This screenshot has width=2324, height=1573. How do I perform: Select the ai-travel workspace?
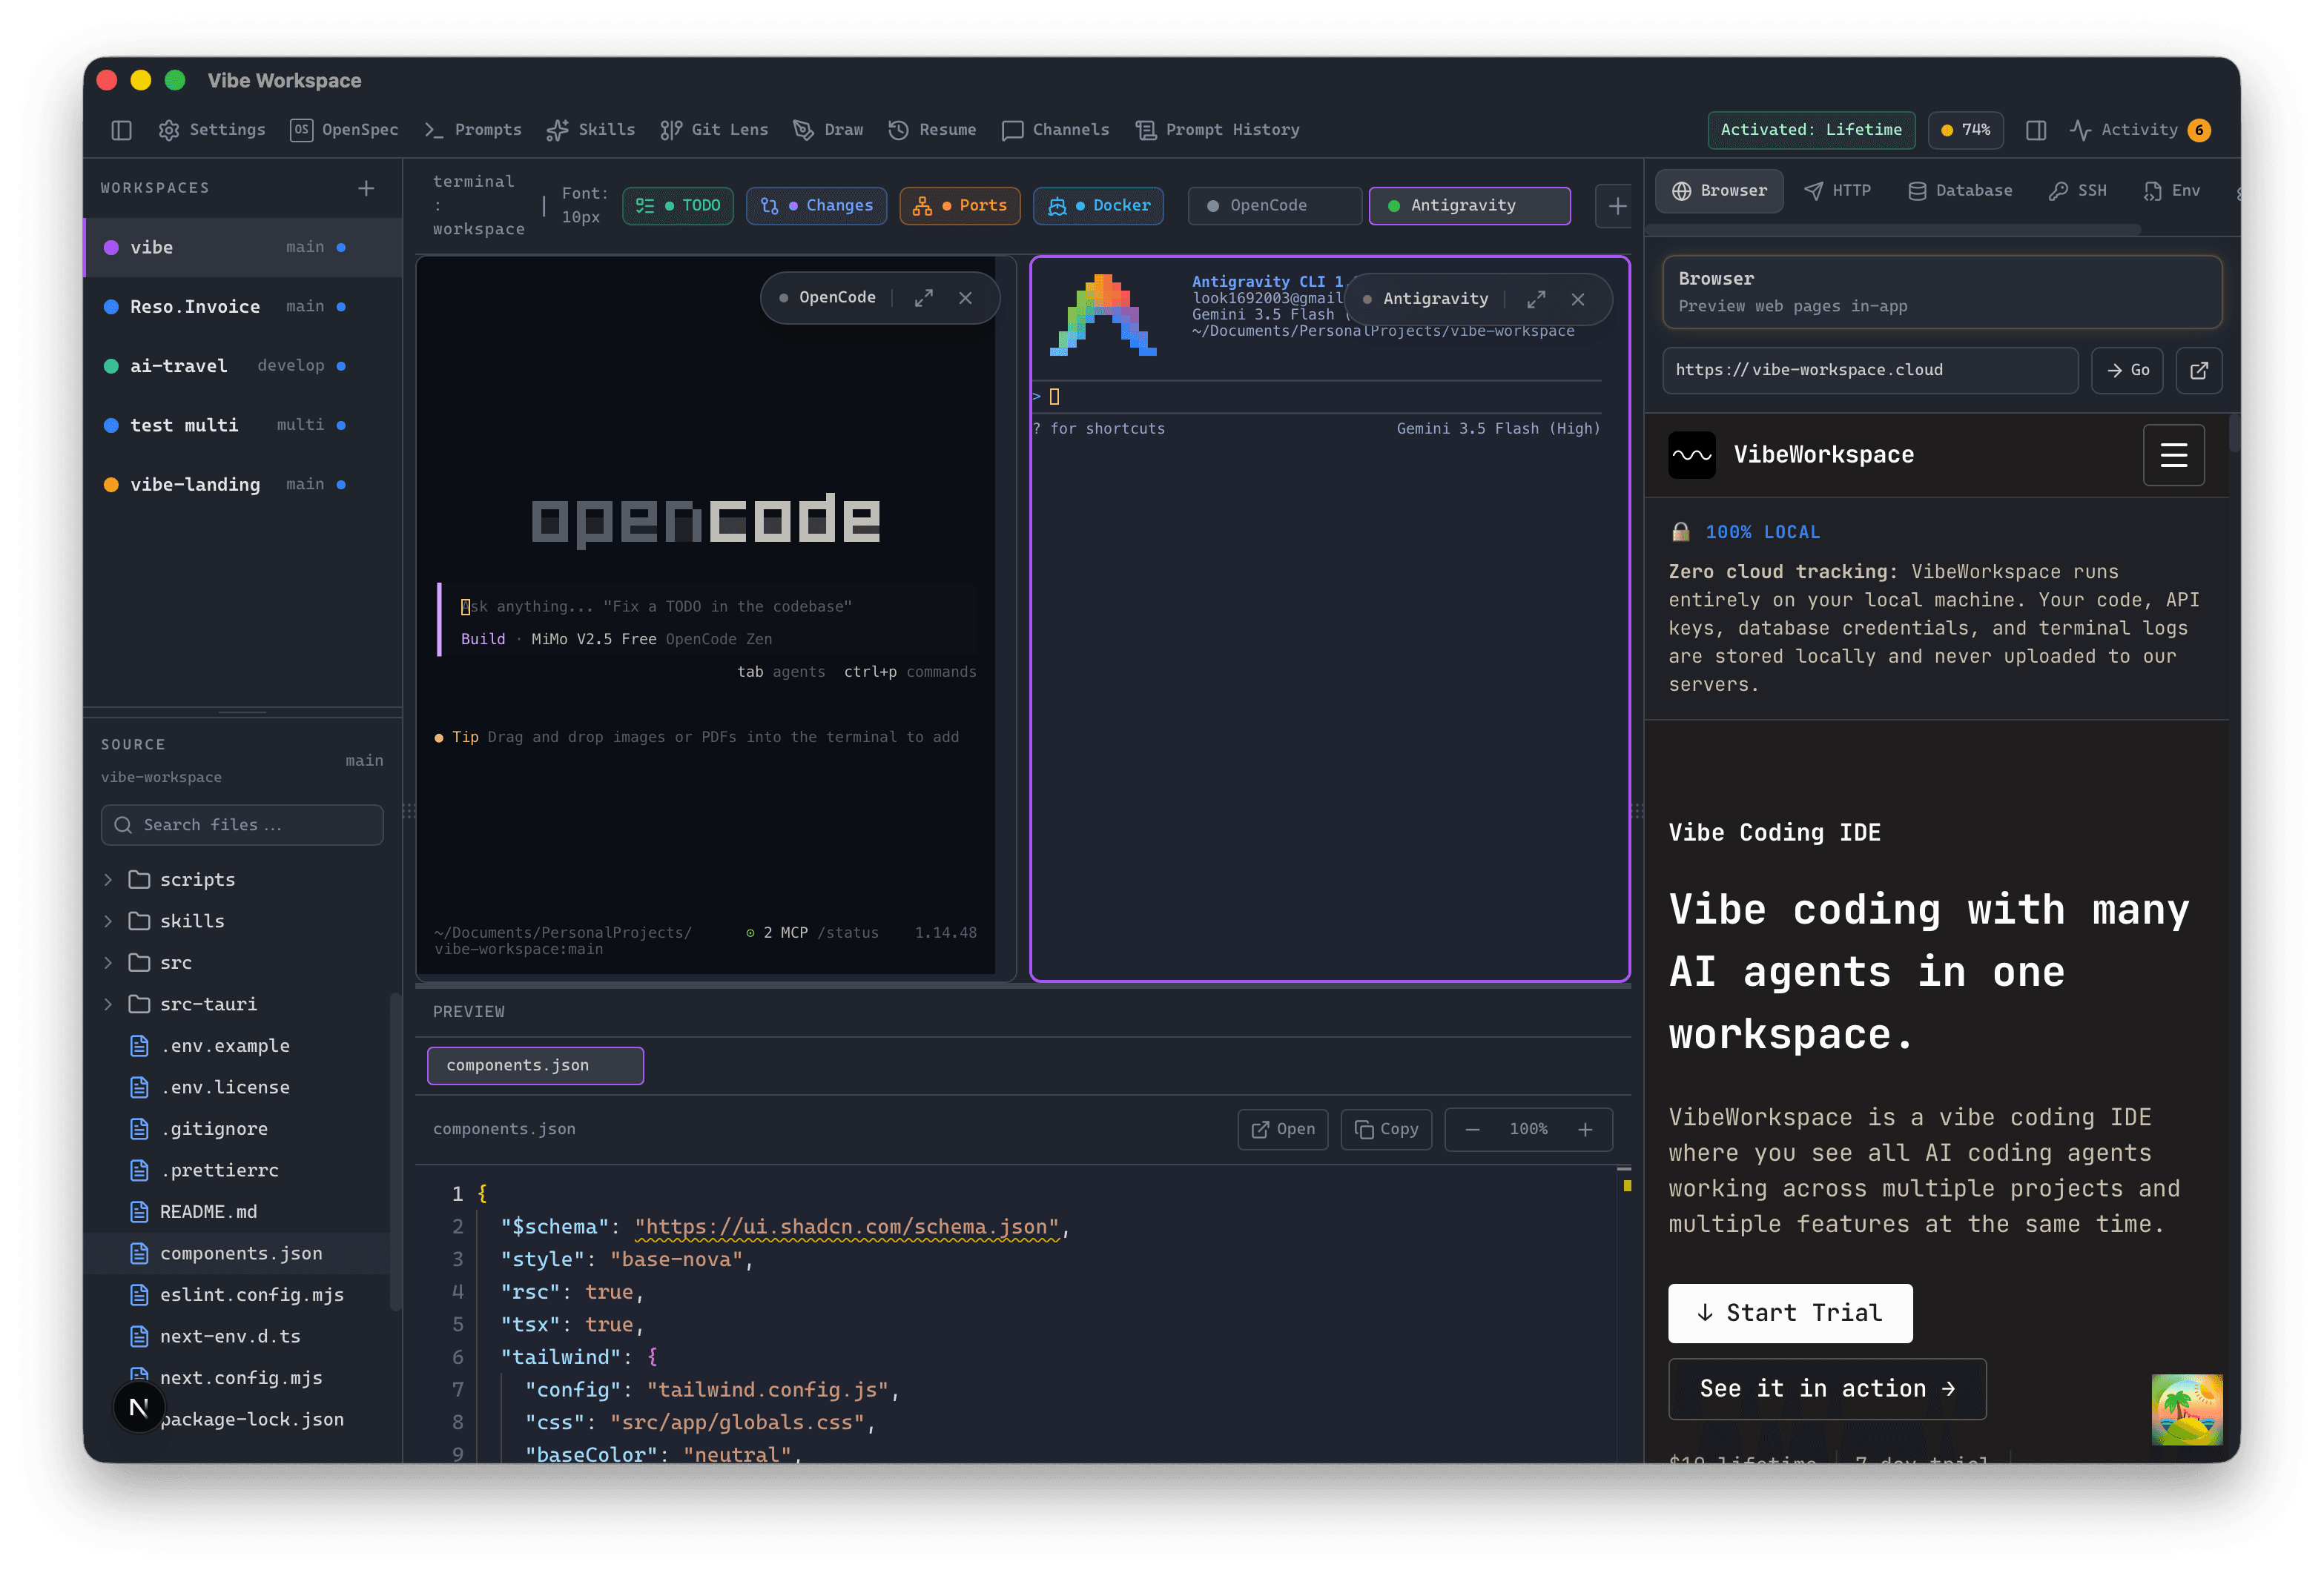243,365
